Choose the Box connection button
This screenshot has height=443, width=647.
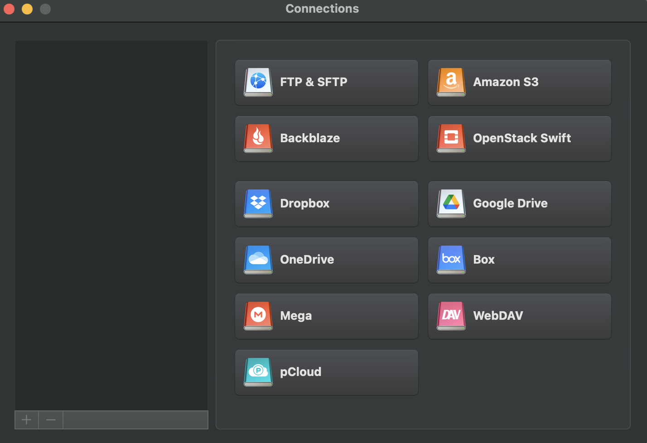(520, 260)
